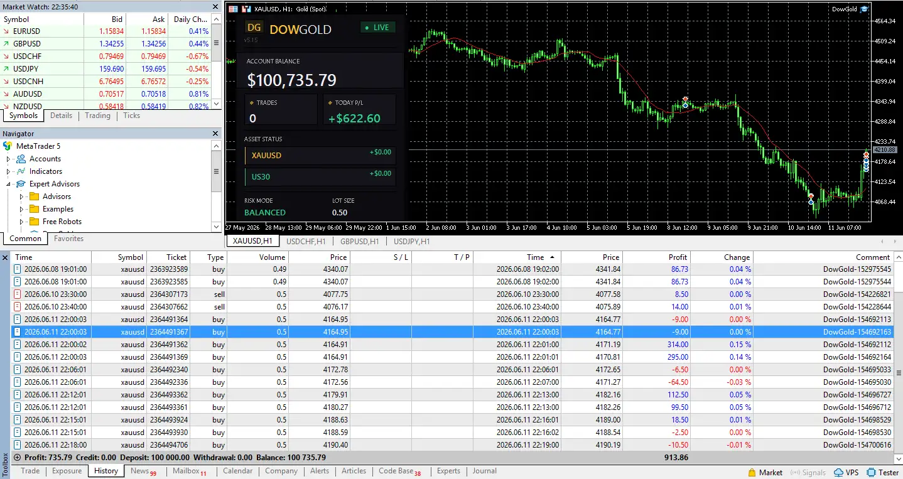Open the Code Base tab

tap(399, 471)
